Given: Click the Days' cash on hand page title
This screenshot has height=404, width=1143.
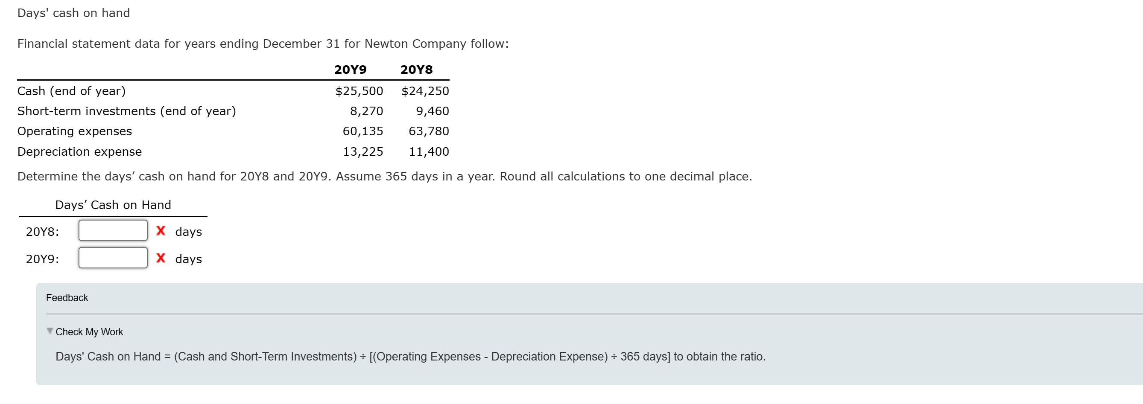Looking at the screenshot, I should point(73,13).
